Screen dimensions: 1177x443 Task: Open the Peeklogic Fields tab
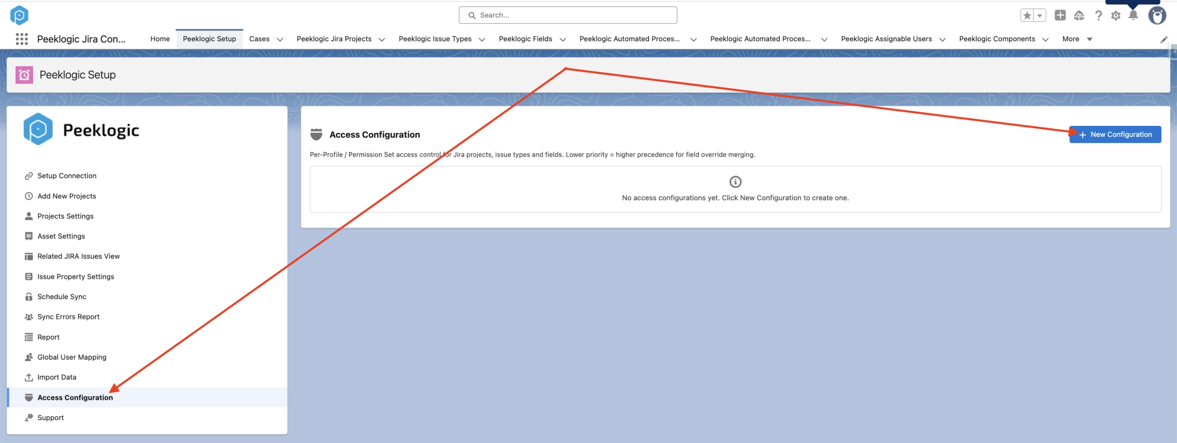click(526, 39)
